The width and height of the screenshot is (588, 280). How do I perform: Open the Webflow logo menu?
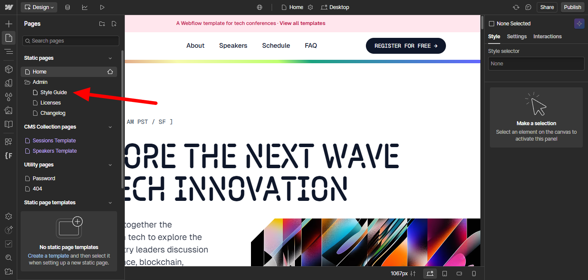[9, 7]
